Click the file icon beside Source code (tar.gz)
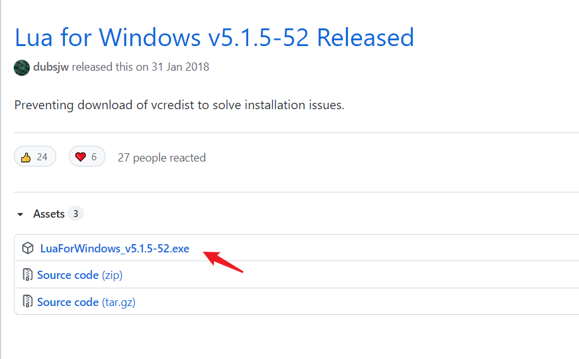Viewport: 579px width, 359px height. pyautogui.click(x=28, y=302)
